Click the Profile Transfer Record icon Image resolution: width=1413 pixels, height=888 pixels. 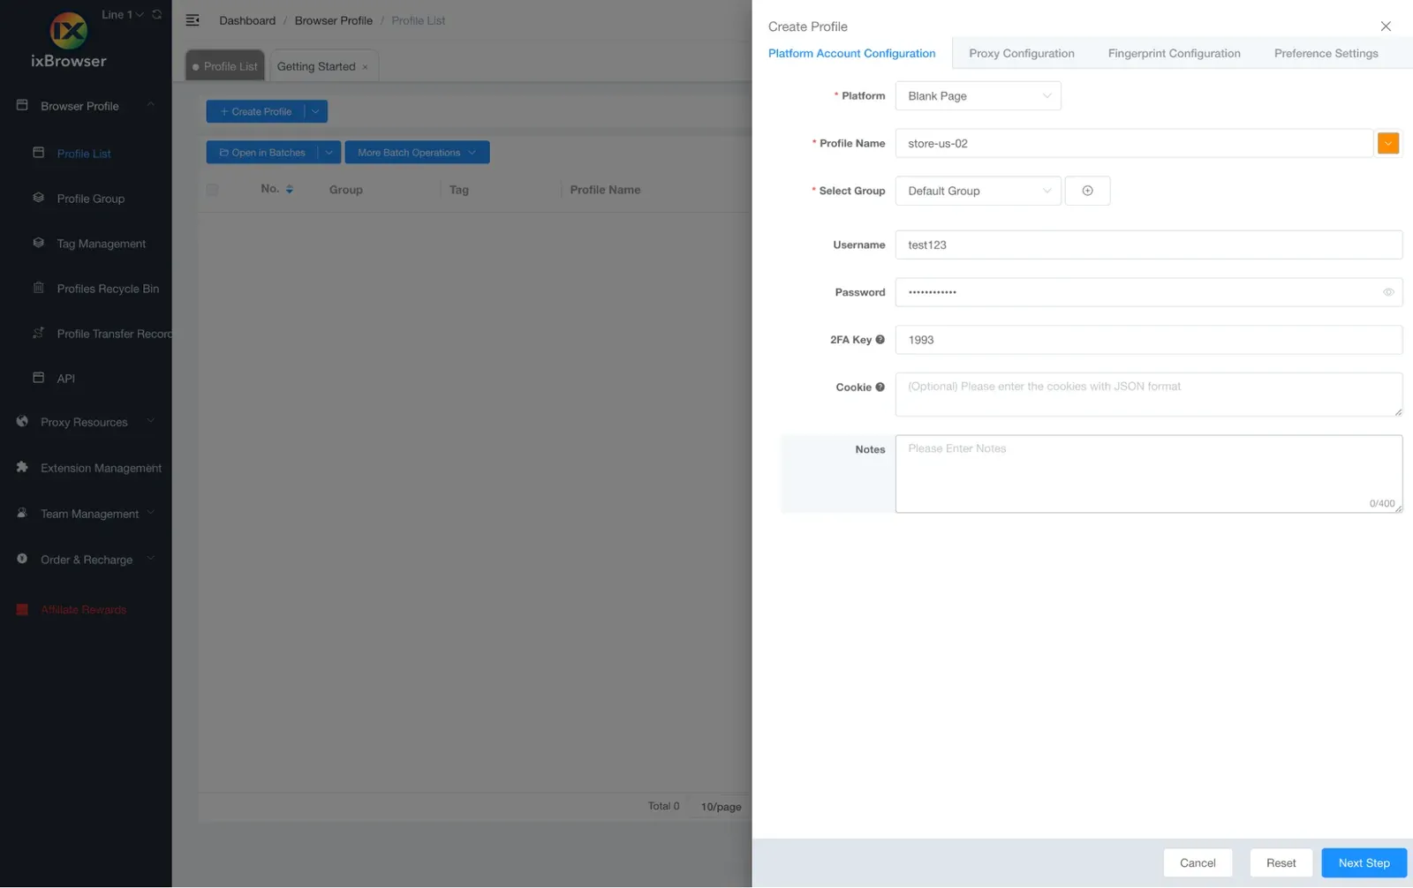pos(38,333)
